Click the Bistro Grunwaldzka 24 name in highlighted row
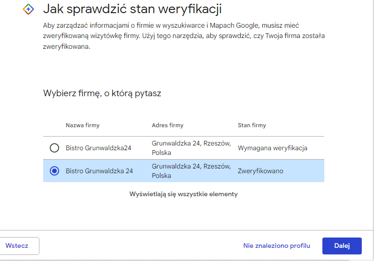 (x=99, y=171)
